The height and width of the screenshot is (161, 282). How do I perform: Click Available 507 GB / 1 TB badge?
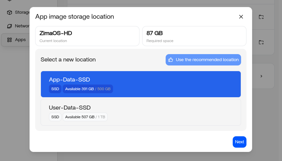(x=85, y=117)
